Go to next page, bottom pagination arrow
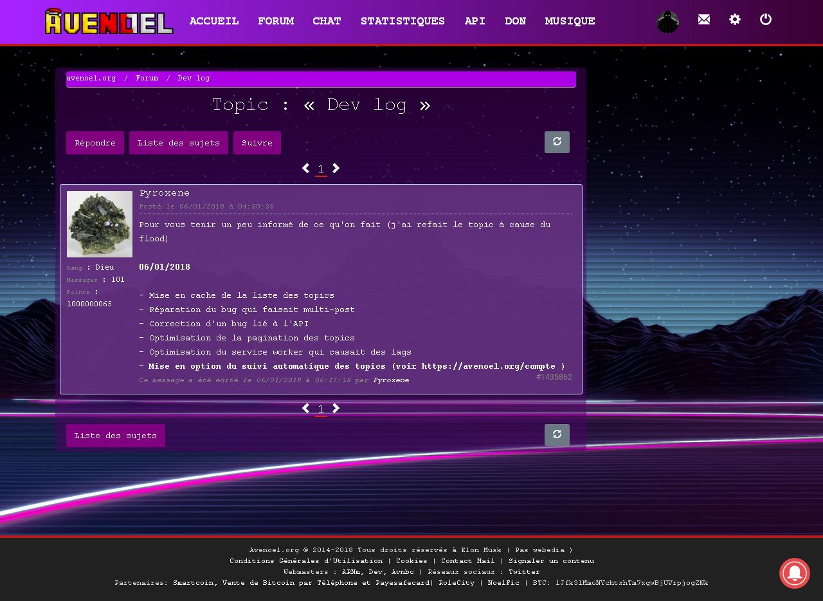The image size is (823, 601). click(336, 409)
